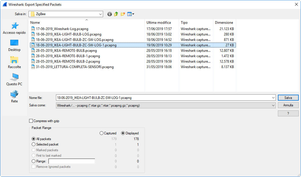Expand the Salva in folder dropdown
The width and height of the screenshot is (301, 177).
[x=101, y=14]
